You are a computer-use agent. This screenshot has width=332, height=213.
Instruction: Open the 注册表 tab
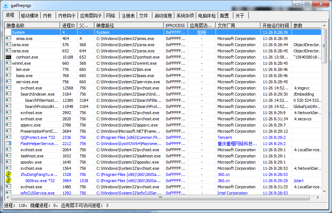128,16
